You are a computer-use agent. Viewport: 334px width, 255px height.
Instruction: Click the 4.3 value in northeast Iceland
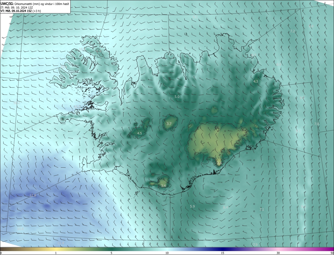(256, 82)
